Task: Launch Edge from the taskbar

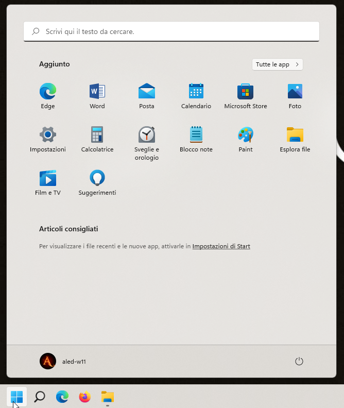Action: click(62, 397)
